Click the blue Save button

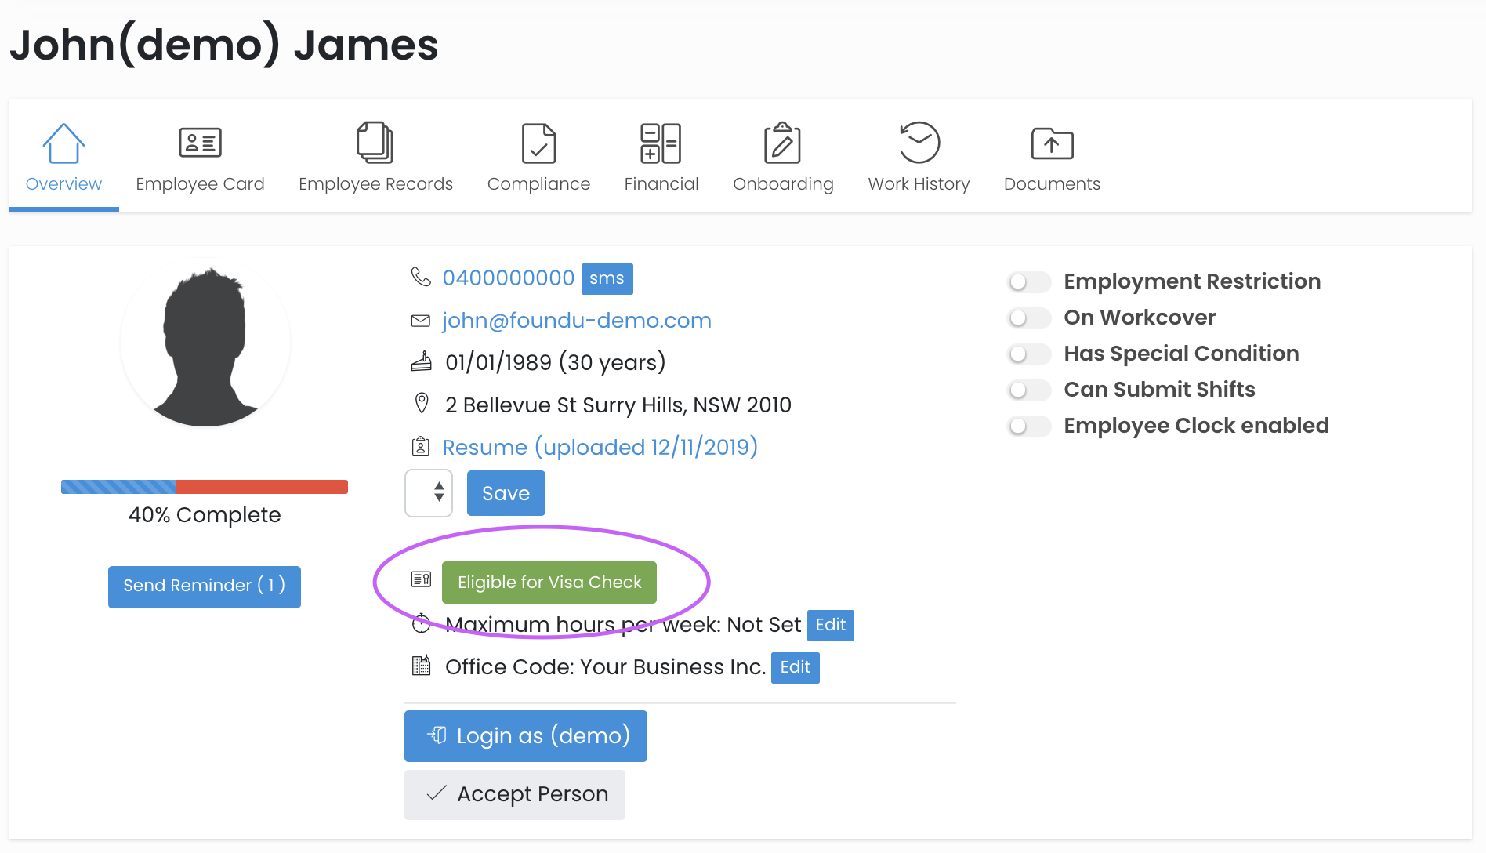coord(506,493)
